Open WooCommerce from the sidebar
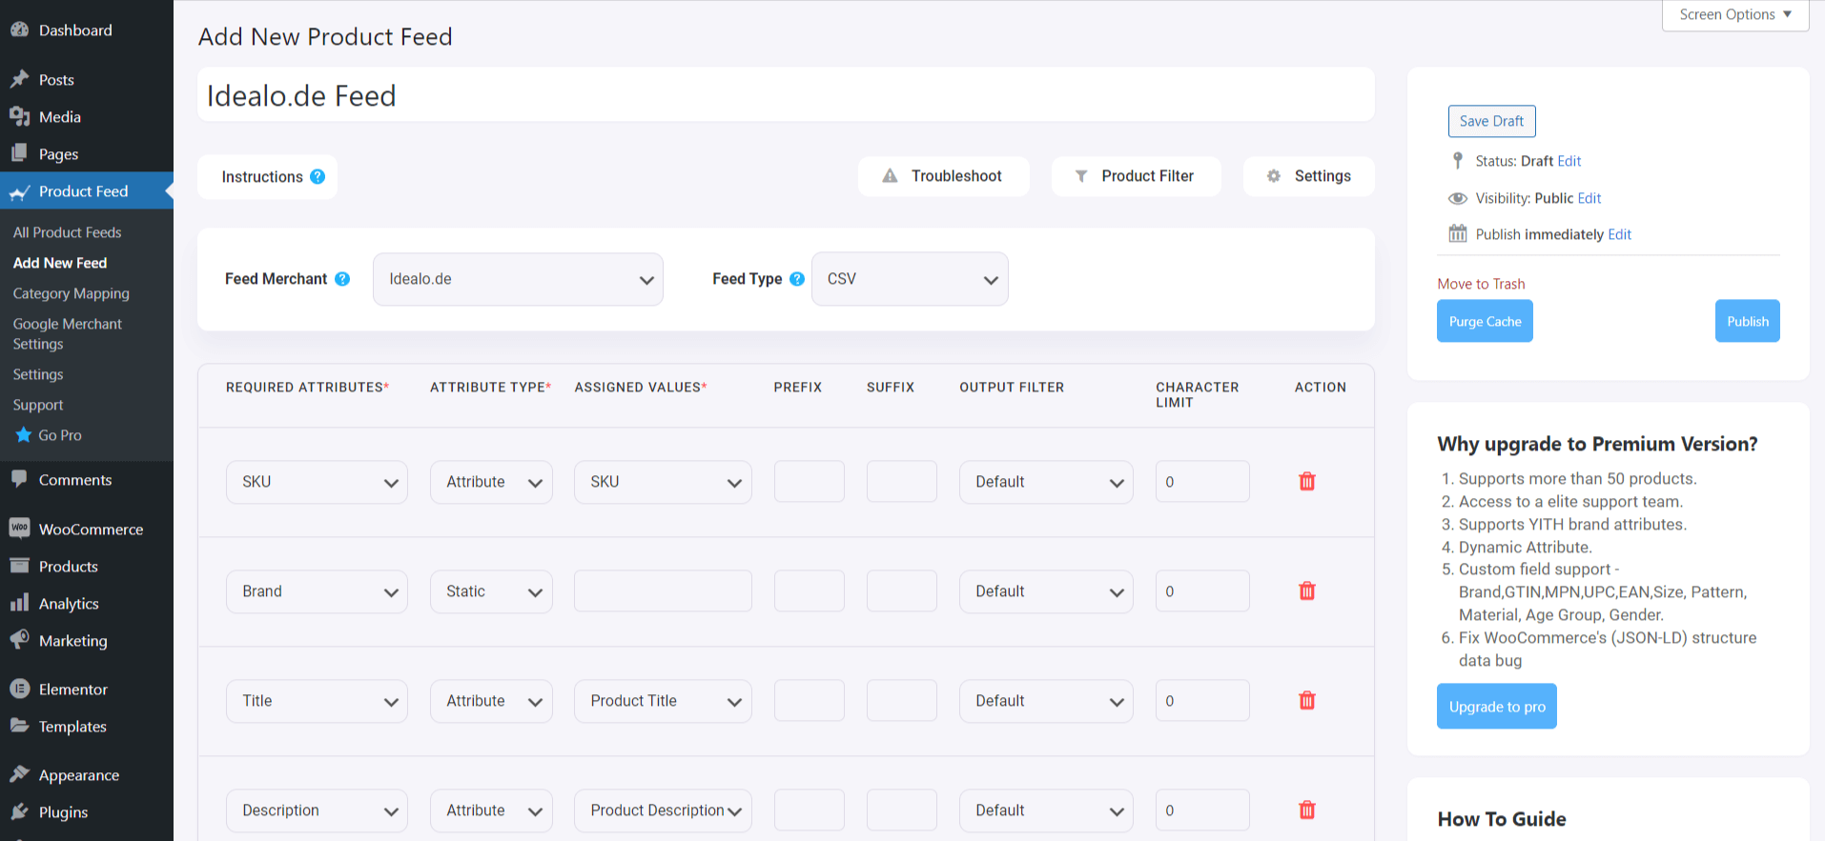 [91, 530]
